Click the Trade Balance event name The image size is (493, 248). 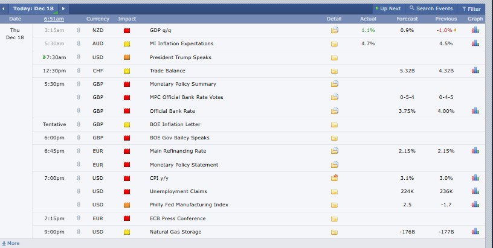tap(167, 71)
